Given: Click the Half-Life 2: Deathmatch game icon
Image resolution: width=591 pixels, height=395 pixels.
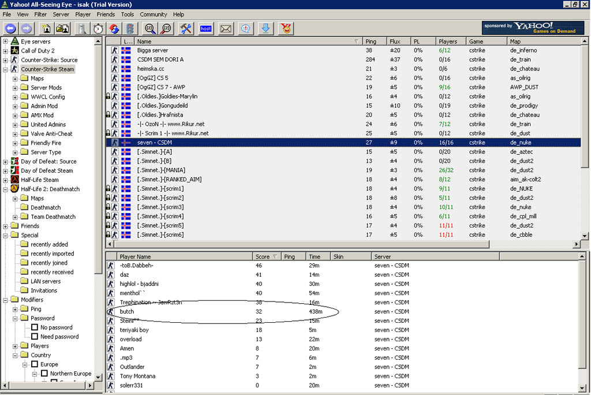Looking at the screenshot, I should (14, 189).
